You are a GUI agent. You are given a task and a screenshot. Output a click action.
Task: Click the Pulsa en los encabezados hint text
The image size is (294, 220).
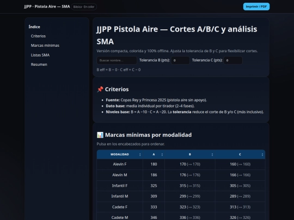(x=131, y=144)
